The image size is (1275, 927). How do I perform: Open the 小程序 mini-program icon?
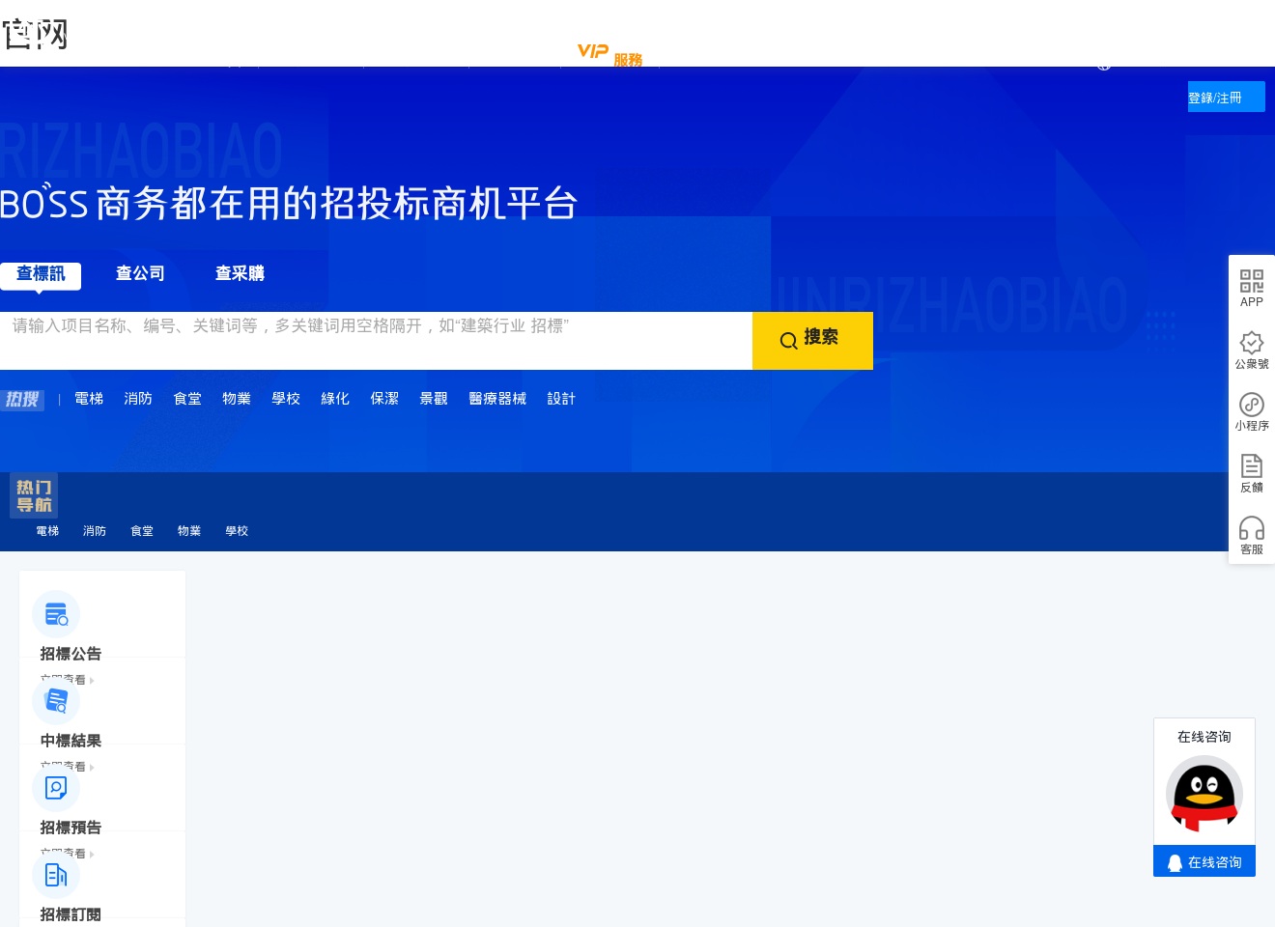[x=1252, y=405]
